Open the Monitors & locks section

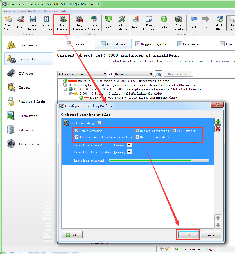point(29,102)
